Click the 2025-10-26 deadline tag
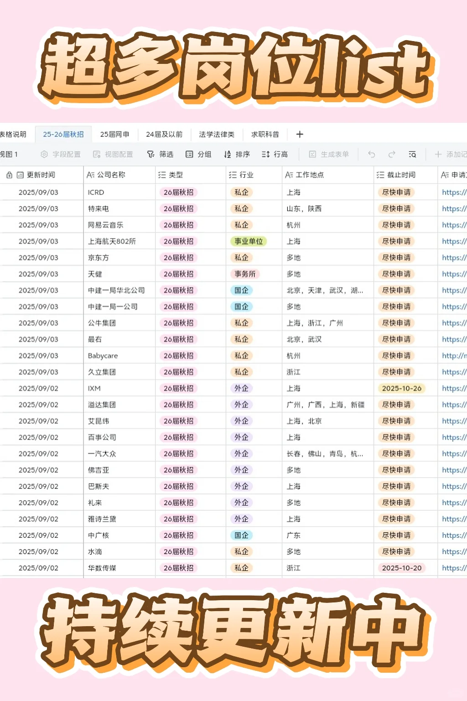 (402, 388)
